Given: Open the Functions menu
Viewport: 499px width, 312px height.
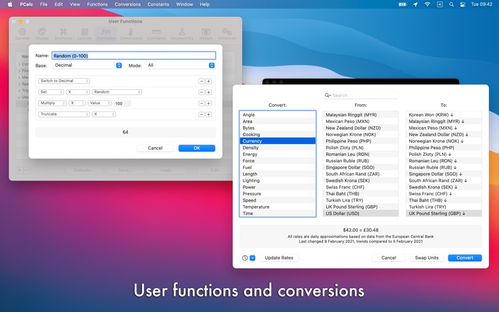Looking at the screenshot, I should [x=97, y=4].
